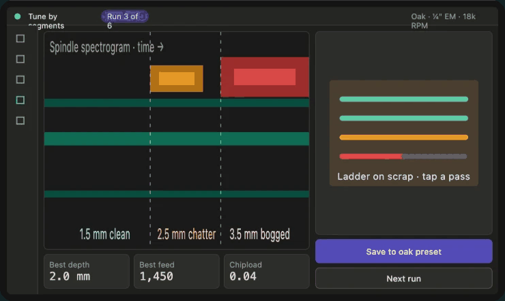This screenshot has width=505, height=301.
Task: Go to the Next run
Action: [x=403, y=279]
